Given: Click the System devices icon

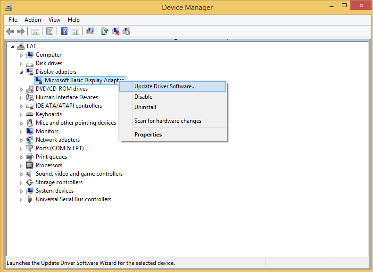Looking at the screenshot, I should click(x=30, y=191).
